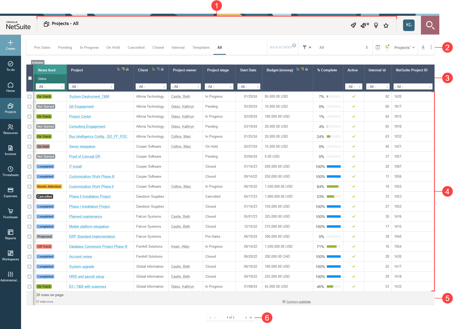Open the Project stage filter dropdown
453x329 pixels.
tap(219, 87)
